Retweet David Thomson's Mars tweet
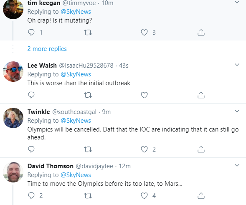The width and height of the screenshot is (246, 205). click(x=88, y=196)
